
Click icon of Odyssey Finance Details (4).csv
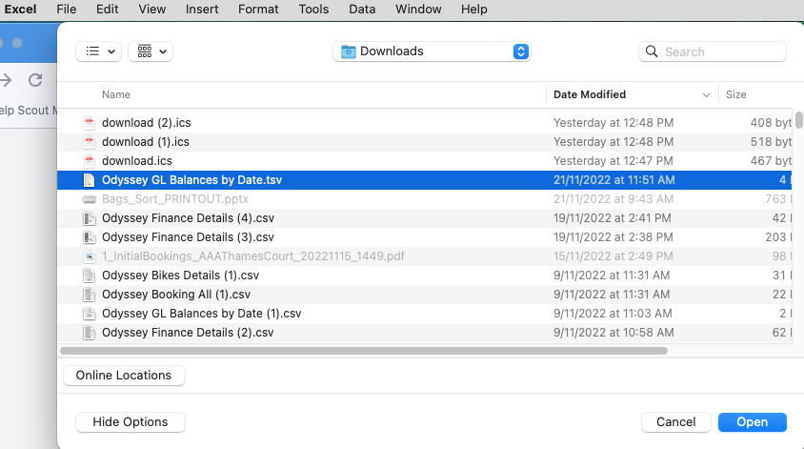(x=90, y=218)
